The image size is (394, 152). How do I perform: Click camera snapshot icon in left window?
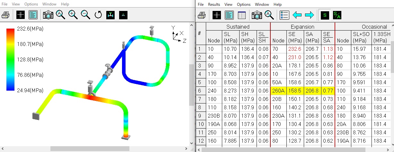pos(48,15)
